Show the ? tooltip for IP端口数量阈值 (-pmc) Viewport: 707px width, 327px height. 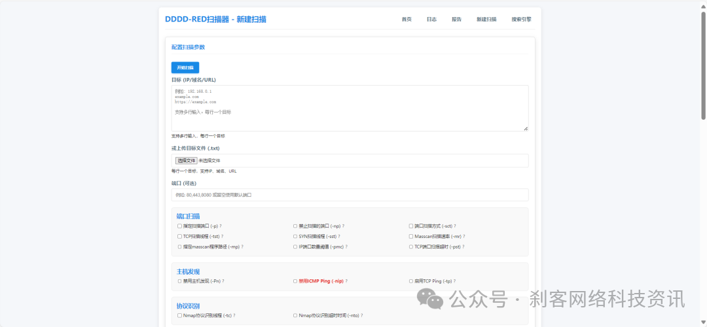[346, 247]
